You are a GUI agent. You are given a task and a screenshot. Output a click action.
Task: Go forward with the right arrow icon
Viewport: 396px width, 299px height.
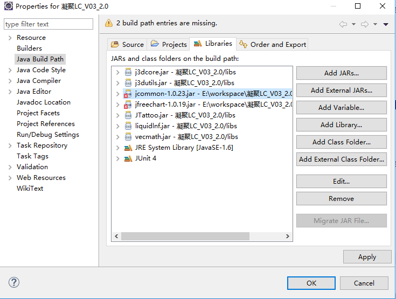[365, 24]
